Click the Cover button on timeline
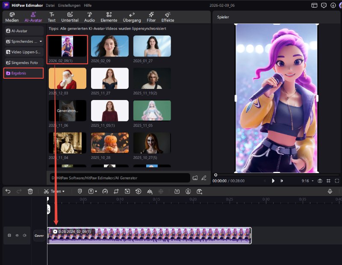 39,236
